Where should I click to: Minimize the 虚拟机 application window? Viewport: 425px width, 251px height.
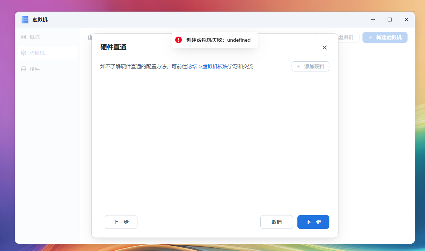pyautogui.click(x=373, y=20)
